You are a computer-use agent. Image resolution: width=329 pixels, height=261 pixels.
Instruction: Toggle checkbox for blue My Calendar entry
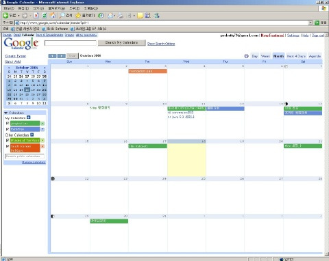8,129
